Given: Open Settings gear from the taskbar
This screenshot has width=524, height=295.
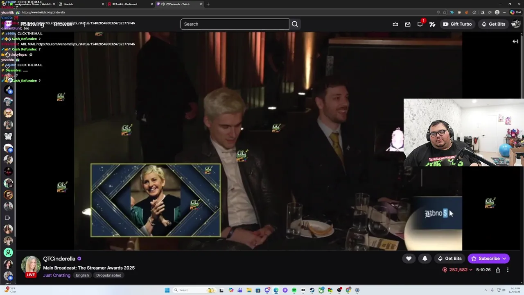Looking at the screenshot, I should (357, 290).
